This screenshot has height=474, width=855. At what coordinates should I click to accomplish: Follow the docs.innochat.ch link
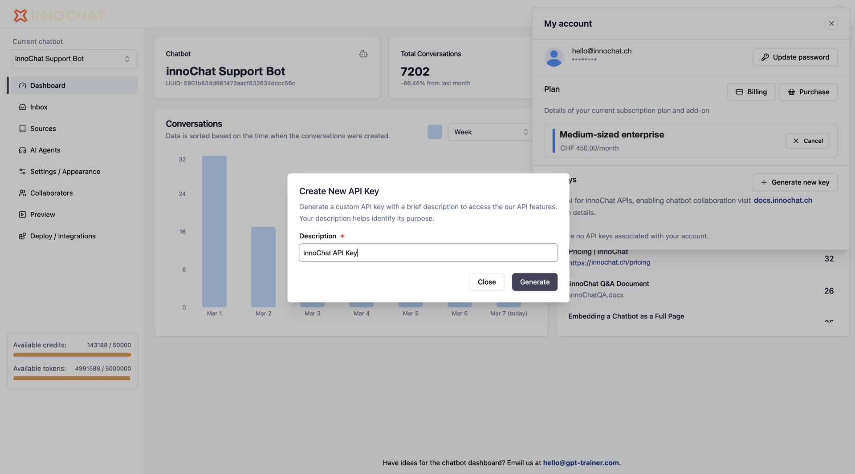[x=783, y=201]
